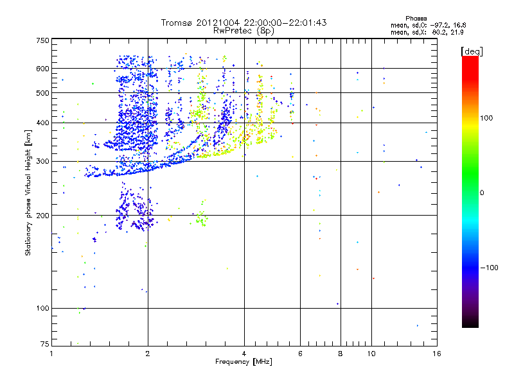Image resolution: width=514 pixels, height=385 pixels.
Task: Click the colorbar label '0'
Action: pos(482,193)
